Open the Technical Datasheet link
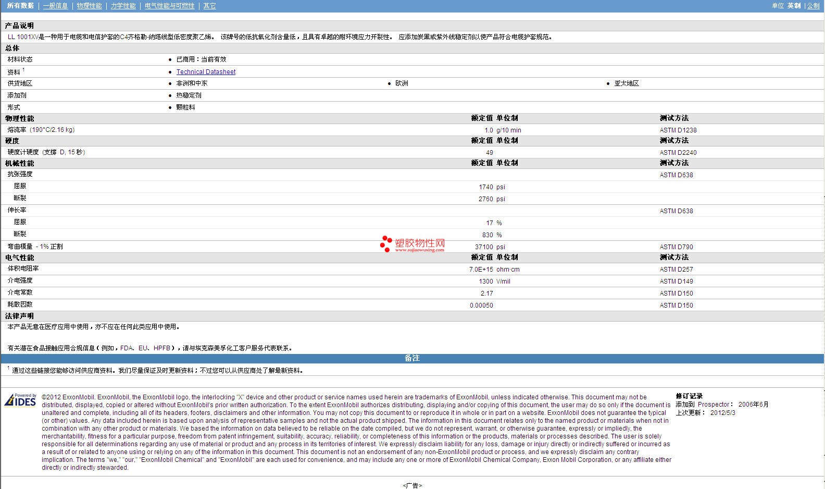Image resolution: width=825 pixels, height=489 pixels. pyautogui.click(x=206, y=72)
